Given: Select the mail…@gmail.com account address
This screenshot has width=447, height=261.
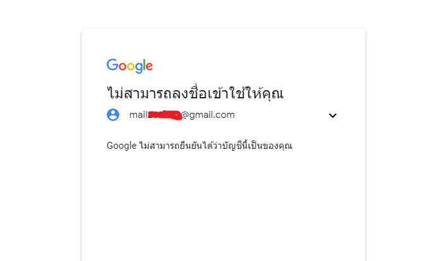Looking at the screenshot, I should [x=182, y=115].
